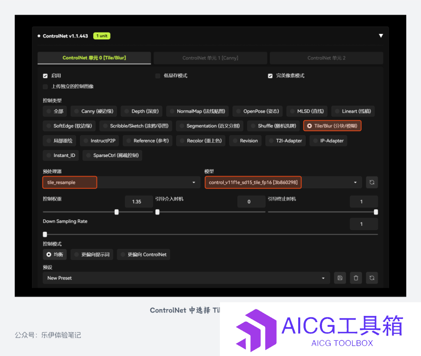The image size is (421, 356).
Task: Choose Reference (参考) control type
Action: 147,141
